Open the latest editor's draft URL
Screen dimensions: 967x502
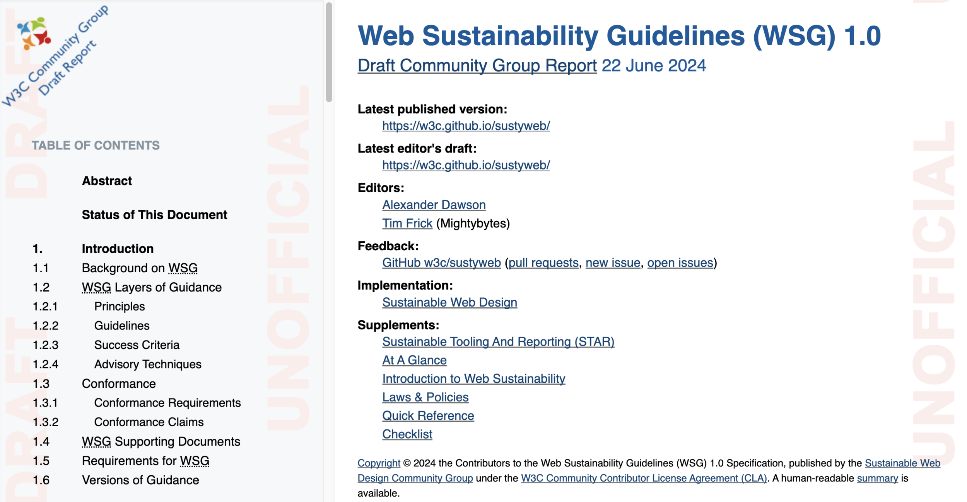pyautogui.click(x=466, y=165)
